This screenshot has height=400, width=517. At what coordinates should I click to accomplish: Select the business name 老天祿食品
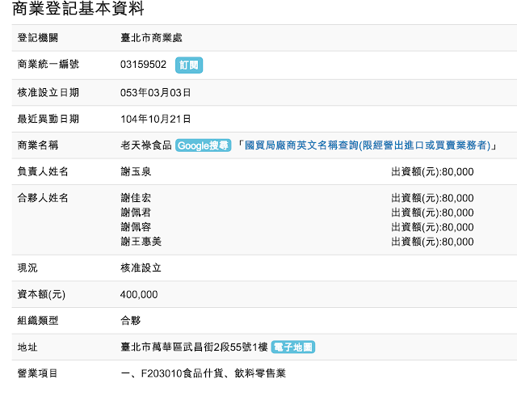tap(145, 145)
